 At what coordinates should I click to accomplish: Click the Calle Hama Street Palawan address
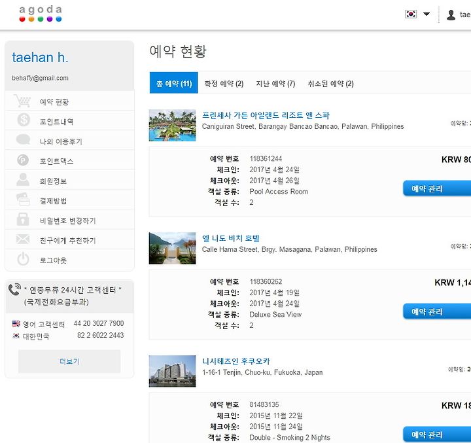pyautogui.click(x=290, y=249)
